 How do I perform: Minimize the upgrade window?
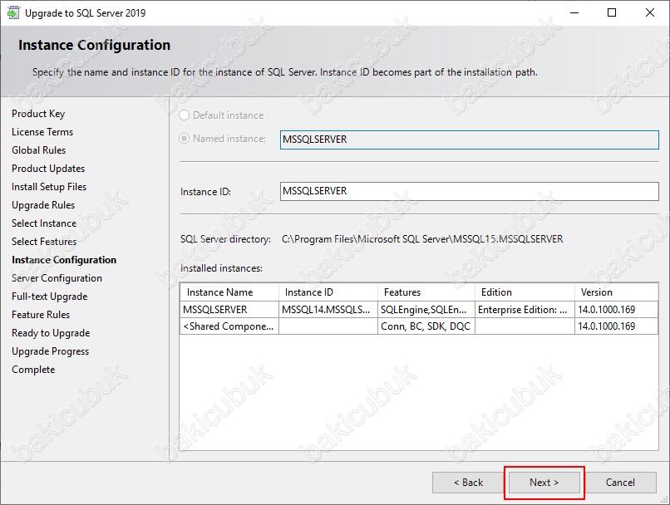point(574,12)
